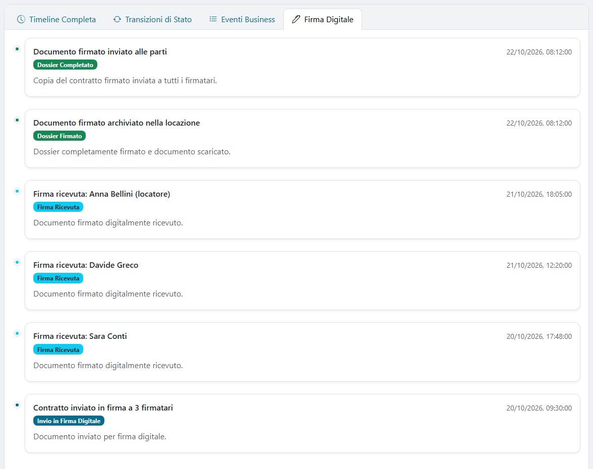
Task: Click timestamp 20/10/2026, 17:48:00
Action: [539, 337]
